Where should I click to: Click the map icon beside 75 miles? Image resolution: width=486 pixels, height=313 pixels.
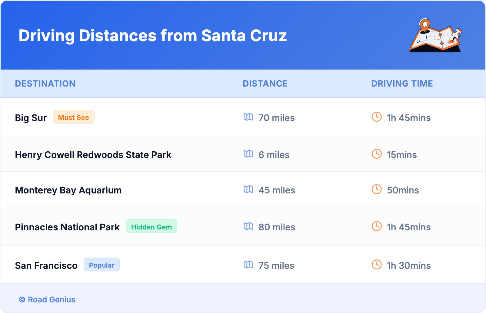[248, 265]
